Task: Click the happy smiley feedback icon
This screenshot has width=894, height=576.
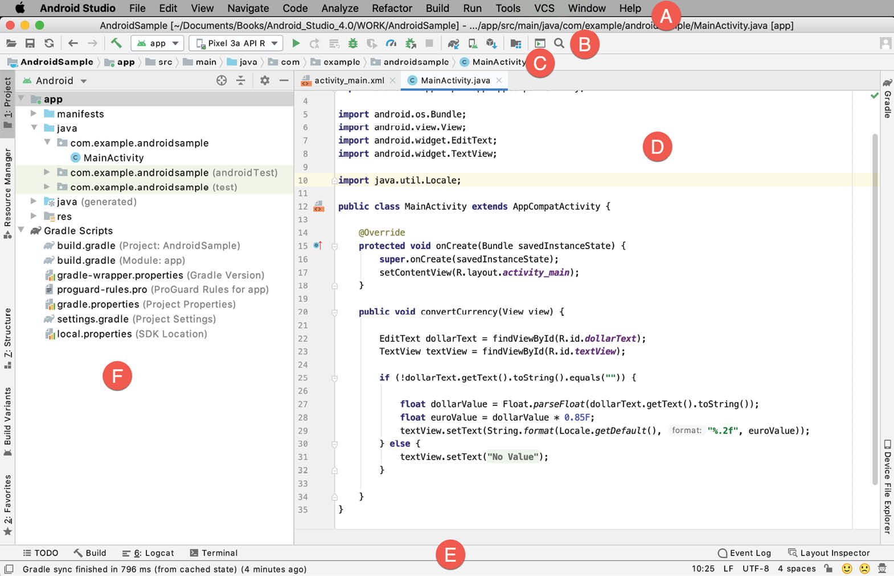Action: pyautogui.click(x=847, y=569)
